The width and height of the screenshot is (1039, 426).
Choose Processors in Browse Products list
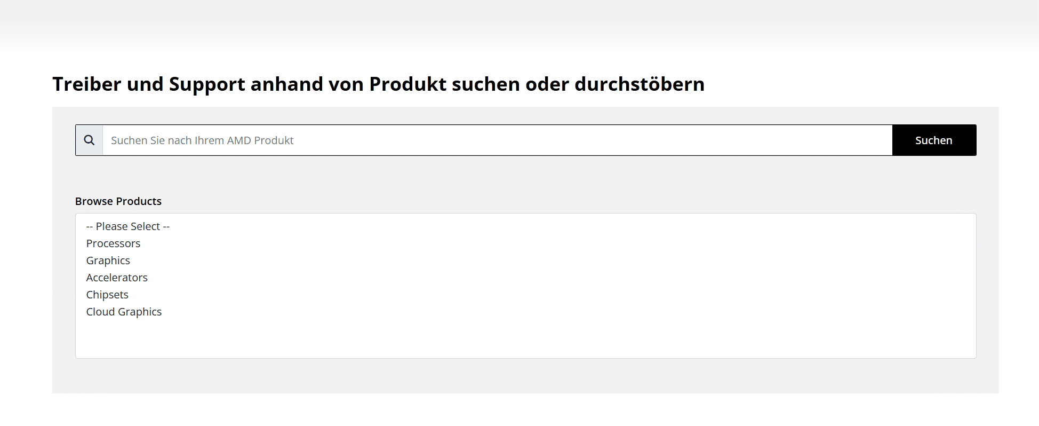(x=113, y=243)
